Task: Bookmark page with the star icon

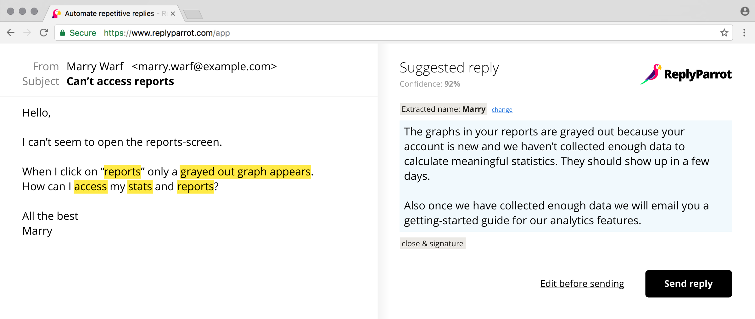Action: click(724, 32)
